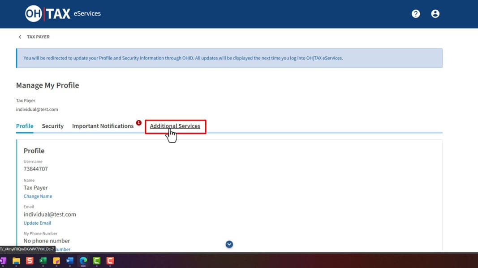478x268 pixels.
Task: Click the OH|TAX eServices logo
Action: 63,14
